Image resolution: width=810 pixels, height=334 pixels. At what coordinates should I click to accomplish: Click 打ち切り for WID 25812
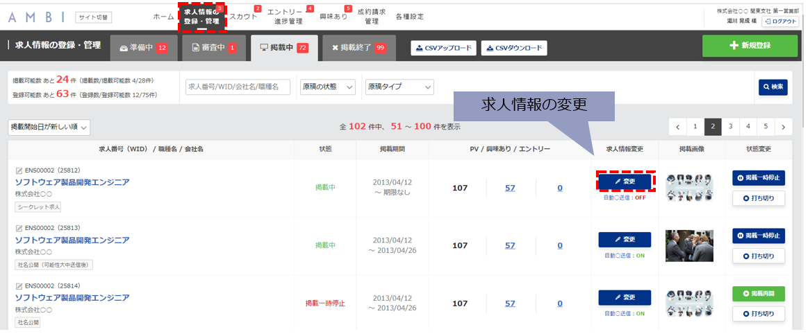759,198
